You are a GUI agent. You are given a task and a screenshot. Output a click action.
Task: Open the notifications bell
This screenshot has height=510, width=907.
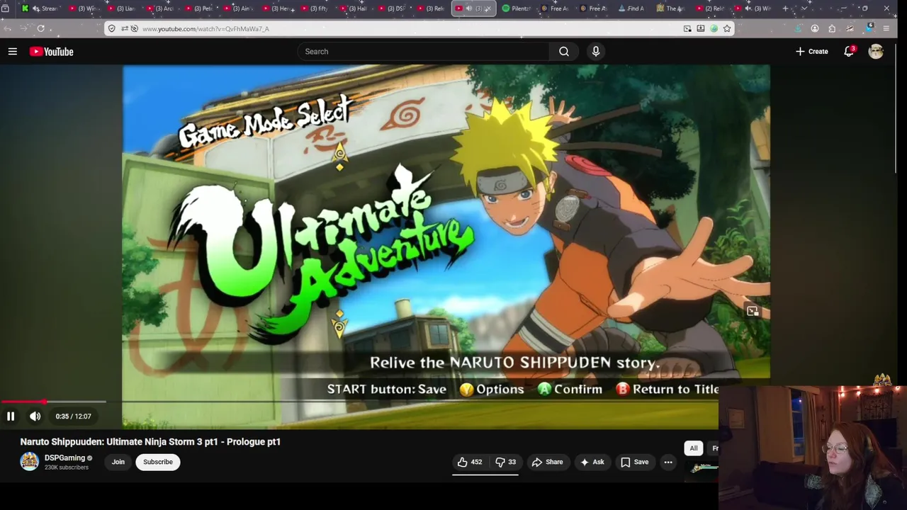coord(849,51)
